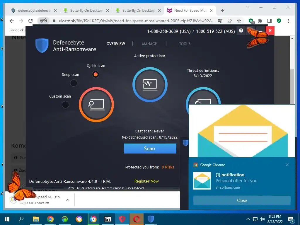Dismiss the Google Chrome notification with X

(x=287, y=165)
